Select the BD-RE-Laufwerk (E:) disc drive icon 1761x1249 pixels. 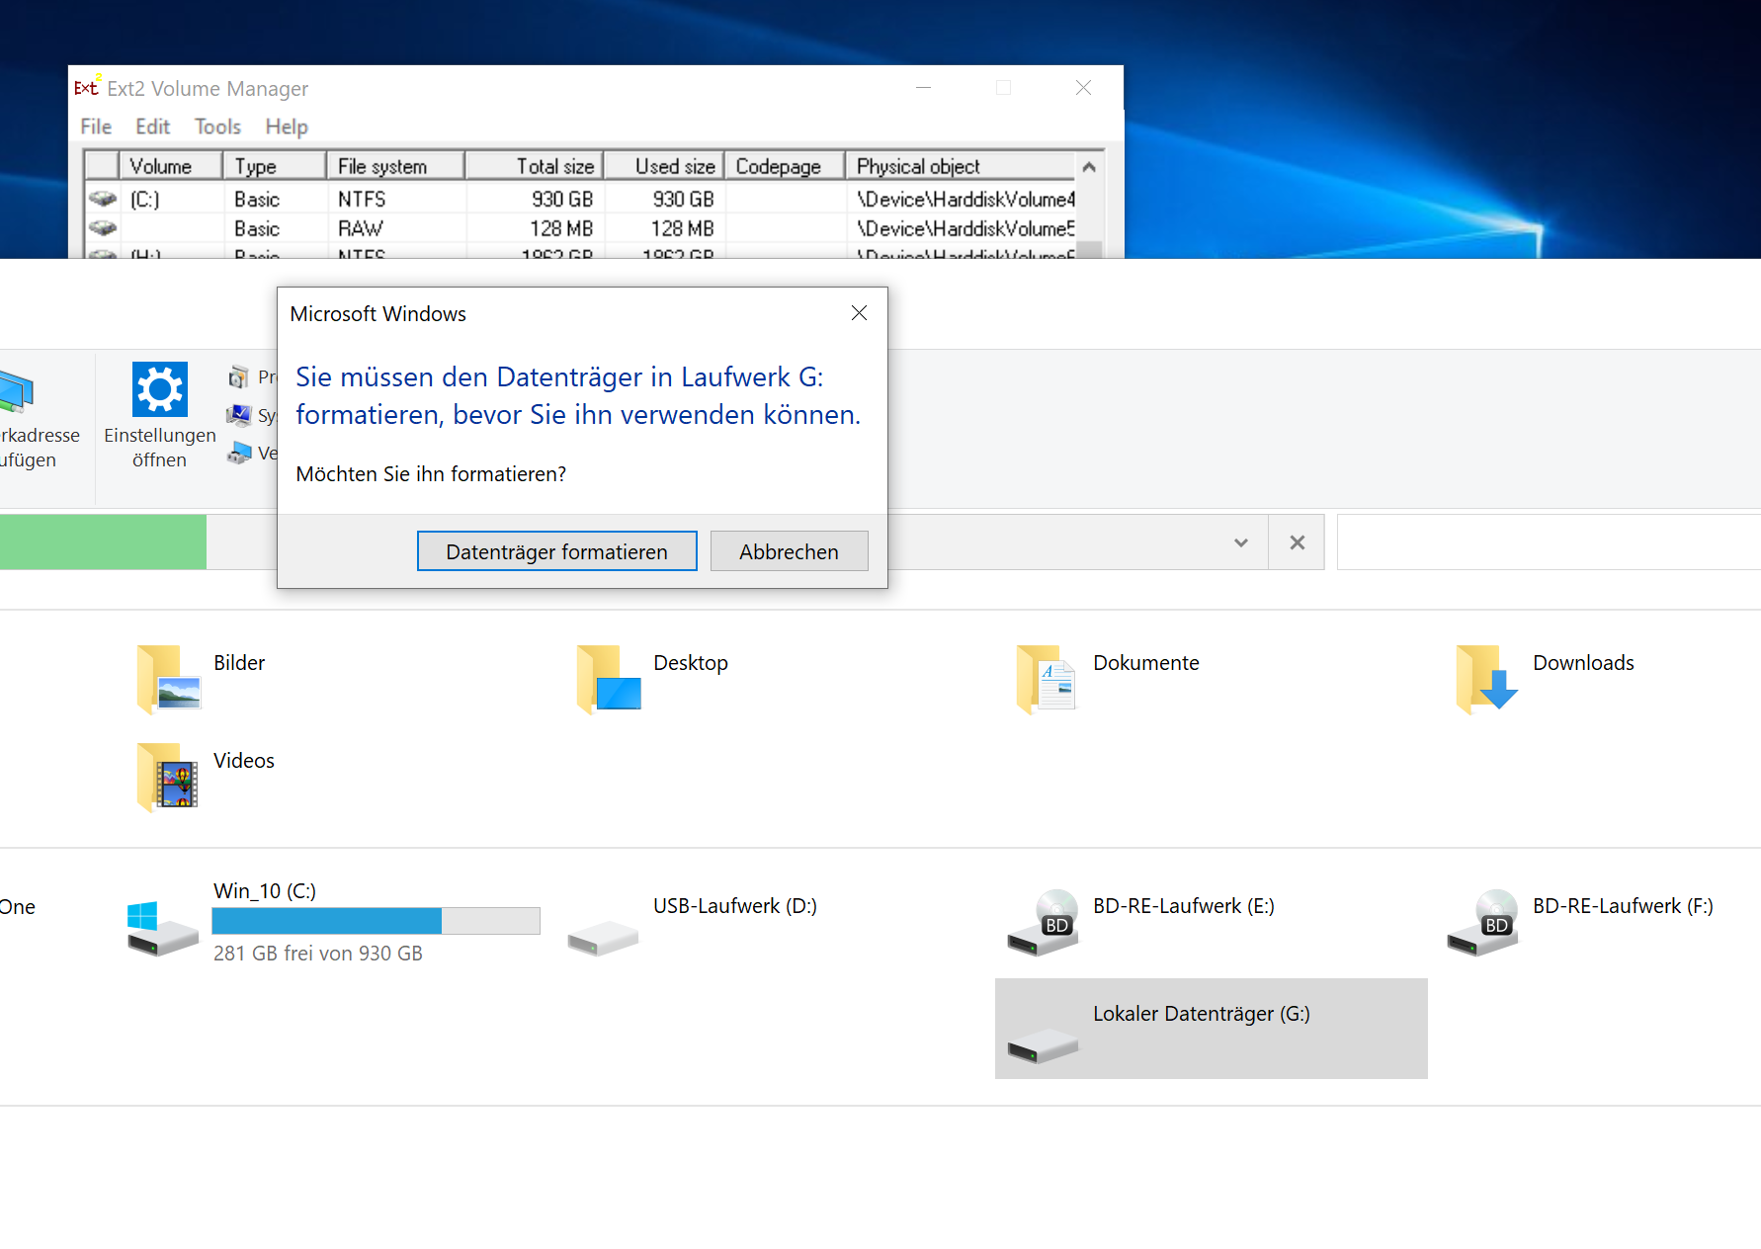point(1043,923)
